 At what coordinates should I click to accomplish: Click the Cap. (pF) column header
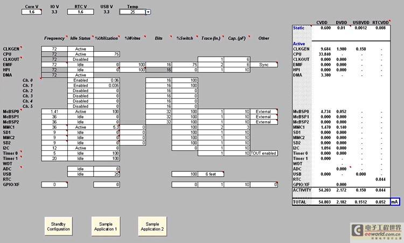(x=237, y=38)
